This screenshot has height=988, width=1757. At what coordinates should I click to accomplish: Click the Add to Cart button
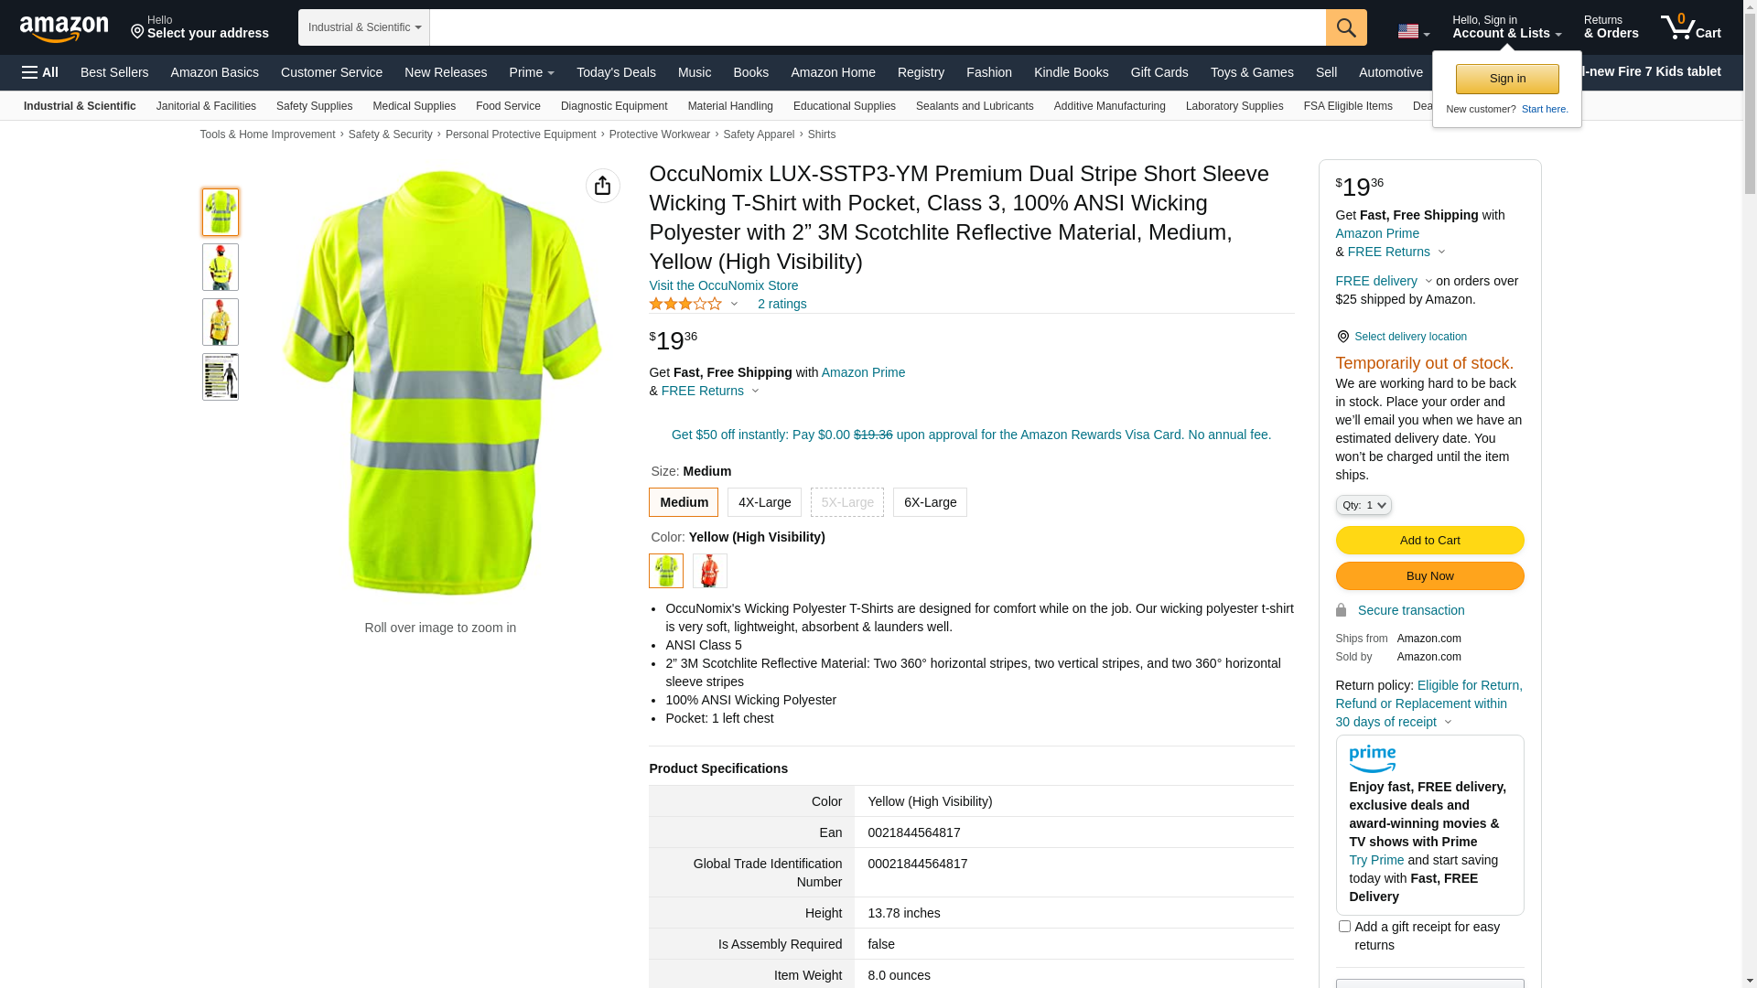click(1429, 540)
